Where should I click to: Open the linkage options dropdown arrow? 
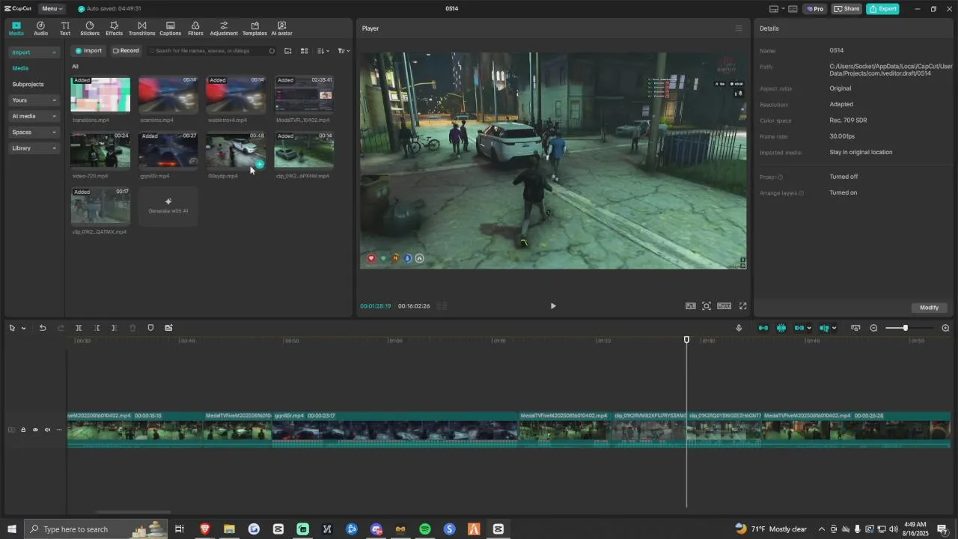pyautogui.click(x=809, y=328)
